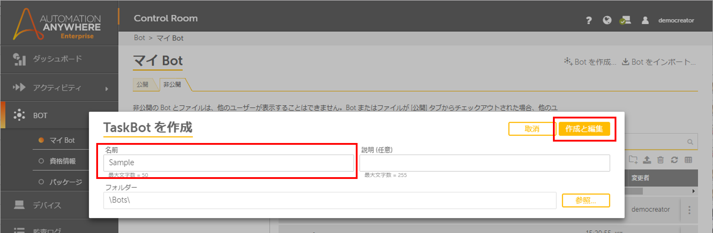Click the trash delete icon
713x233 pixels.
(661, 160)
